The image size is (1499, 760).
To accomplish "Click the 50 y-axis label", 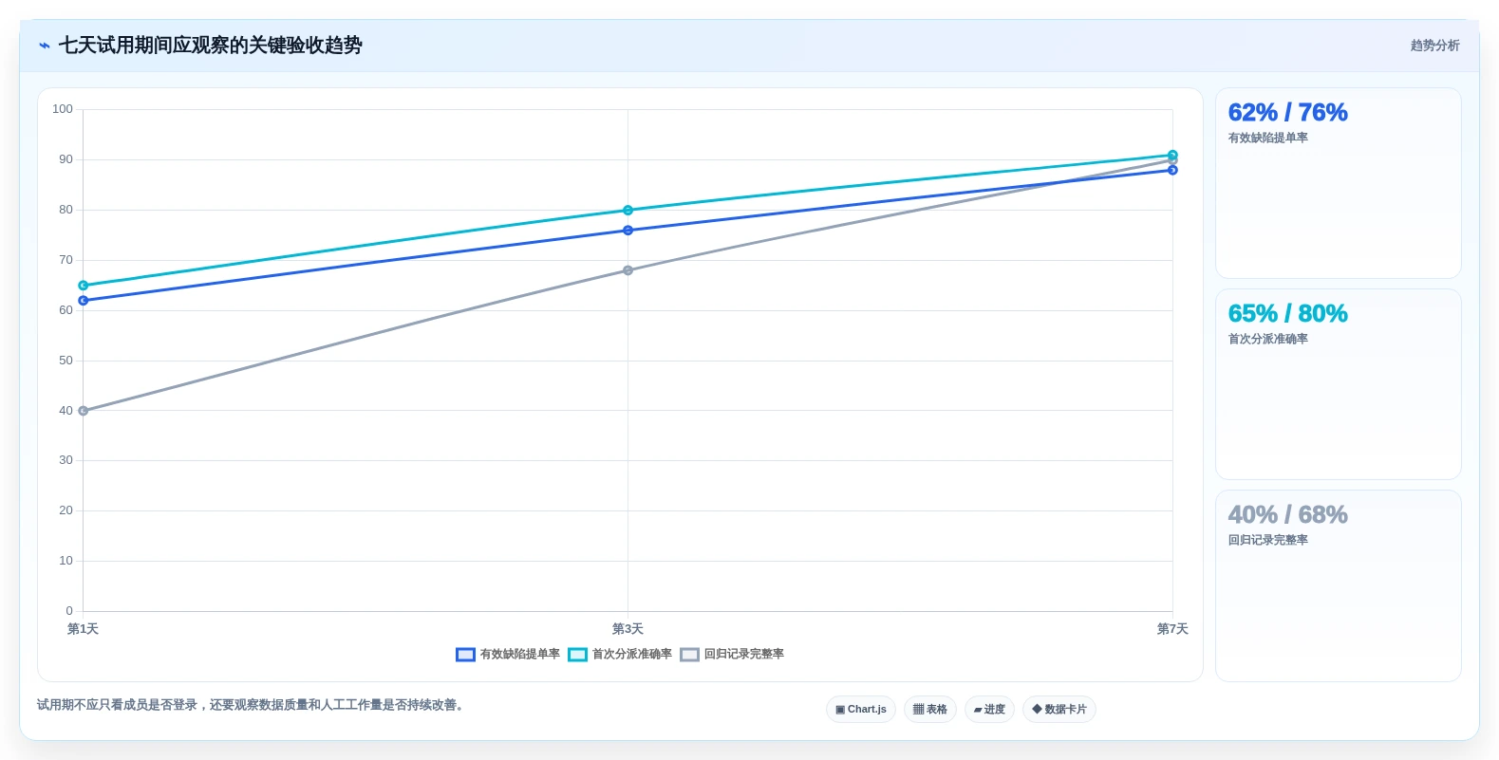I will click(66, 361).
